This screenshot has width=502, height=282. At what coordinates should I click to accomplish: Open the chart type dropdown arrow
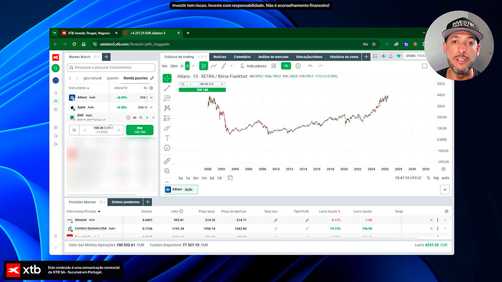click(x=231, y=66)
